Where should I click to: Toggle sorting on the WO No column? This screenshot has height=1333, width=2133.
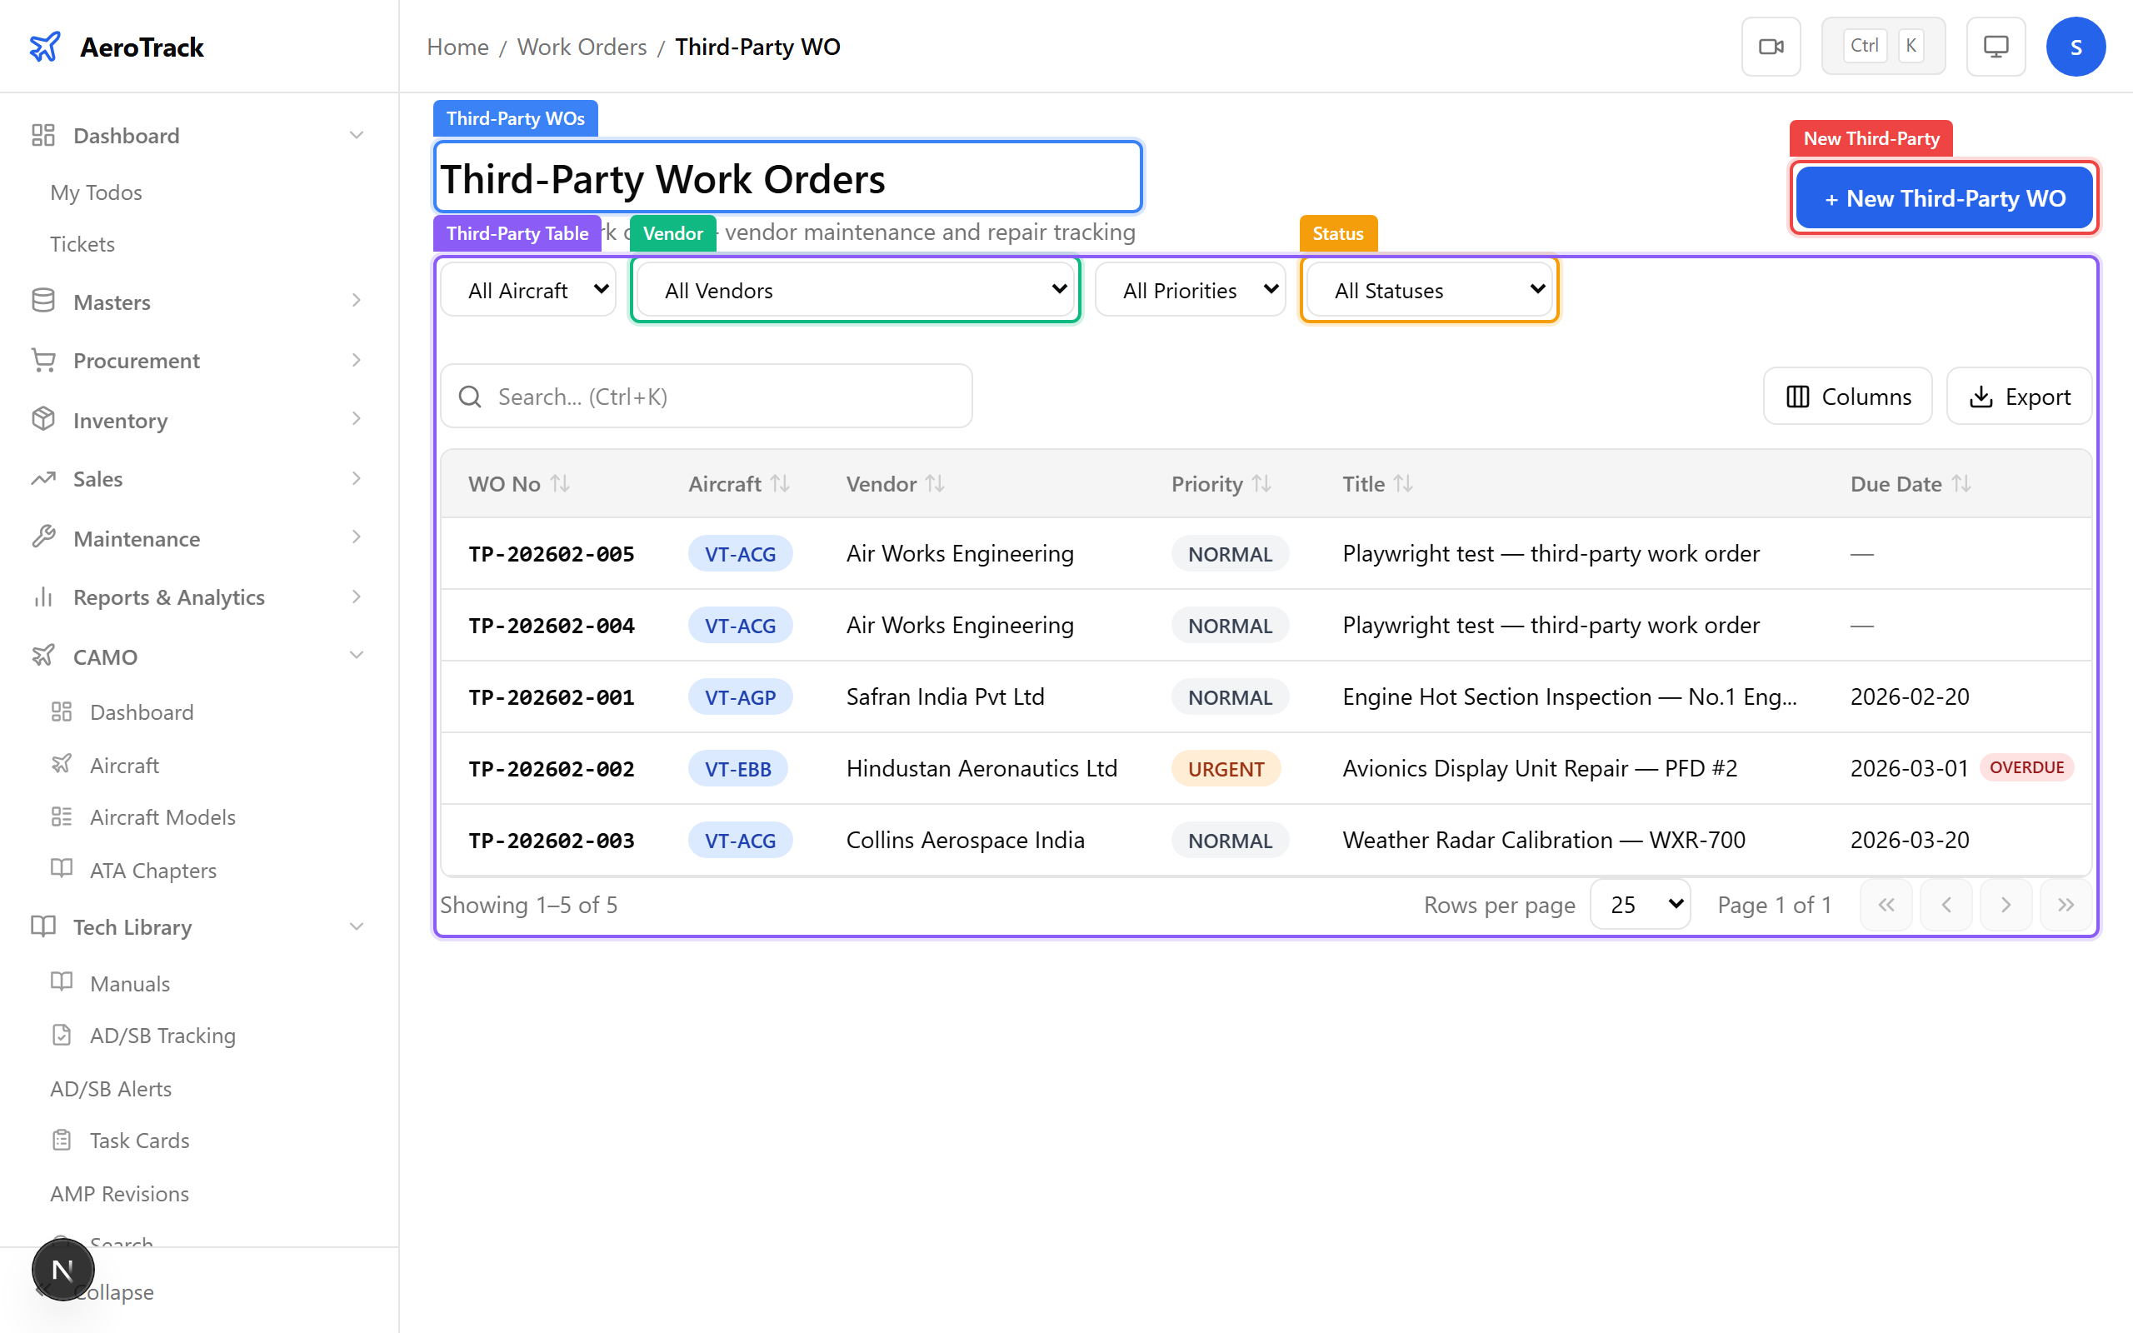[x=561, y=483]
